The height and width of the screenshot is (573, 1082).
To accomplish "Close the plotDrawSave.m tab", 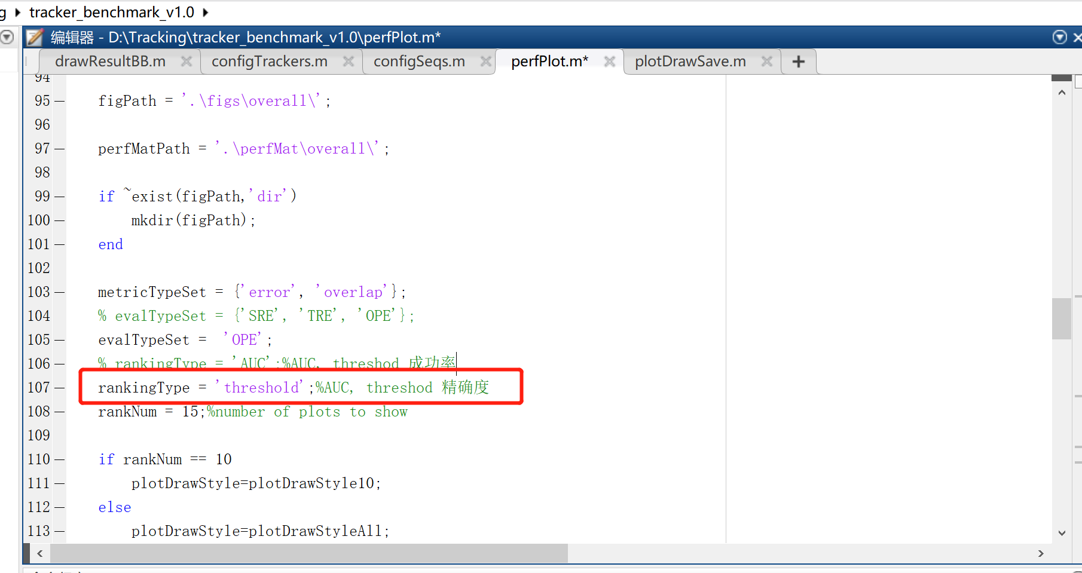I will pos(767,62).
